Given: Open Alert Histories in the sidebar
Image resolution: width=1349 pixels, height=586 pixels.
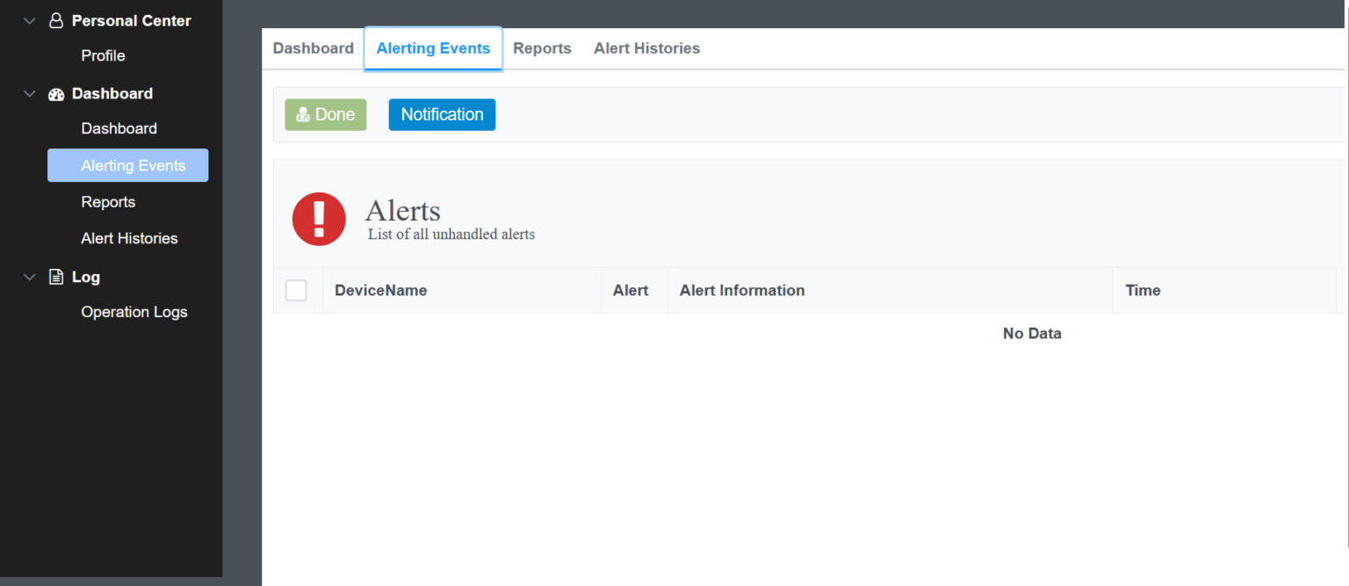Looking at the screenshot, I should [x=129, y=238].
